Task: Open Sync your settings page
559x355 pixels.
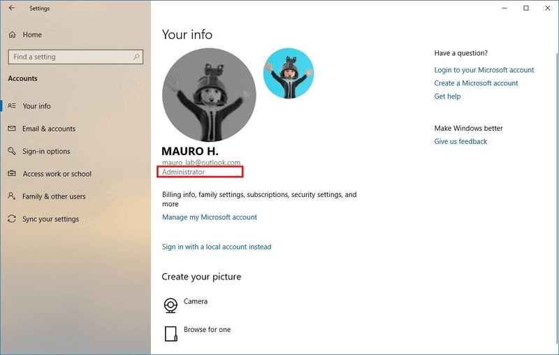Action: [50, 219]
